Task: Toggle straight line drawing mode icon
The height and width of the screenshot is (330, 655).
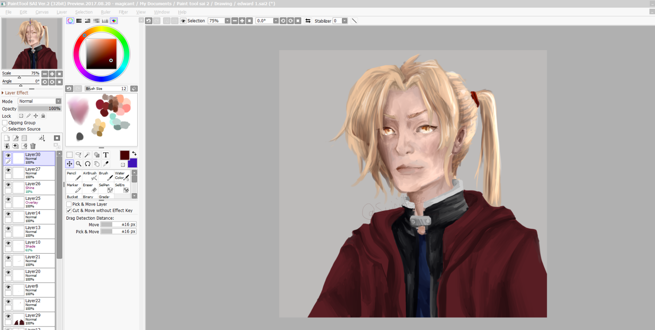Action: pos(354,21)
